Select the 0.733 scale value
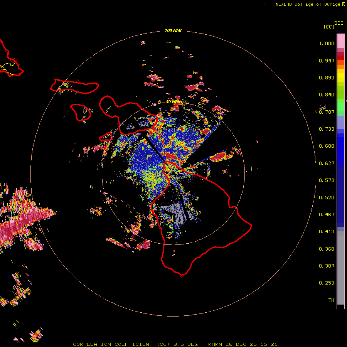This screenshot has width=347, height=347. tap(327, 129)
